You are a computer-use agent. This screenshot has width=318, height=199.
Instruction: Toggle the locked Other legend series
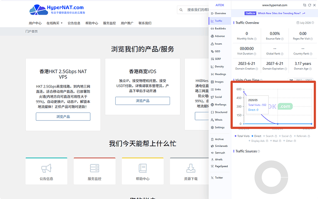click(x=290, y=141)
